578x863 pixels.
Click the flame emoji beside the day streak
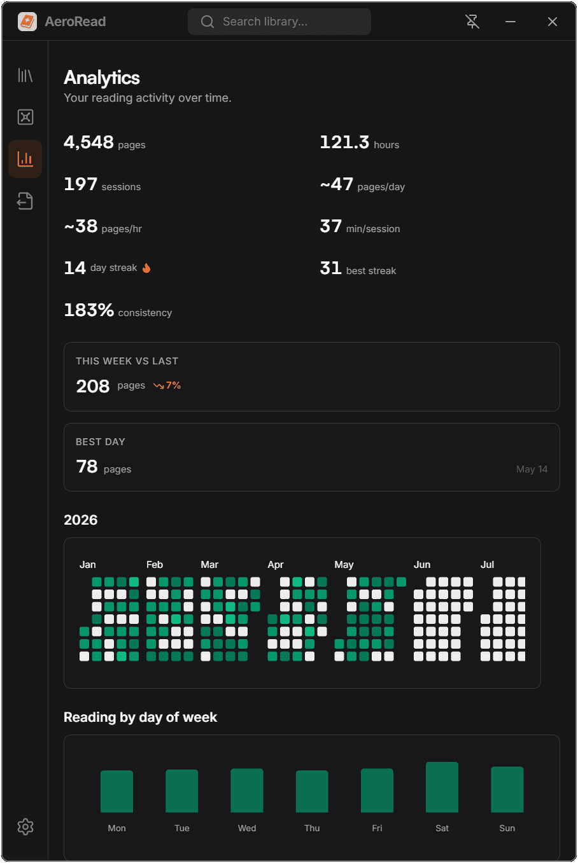click(146, 267)
